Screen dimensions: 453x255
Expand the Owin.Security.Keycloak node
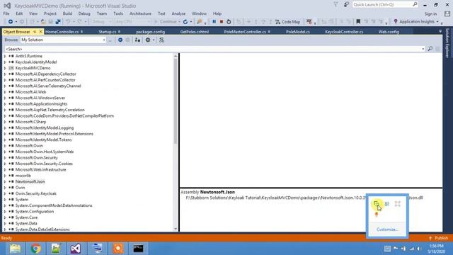[x=5, y=193]
